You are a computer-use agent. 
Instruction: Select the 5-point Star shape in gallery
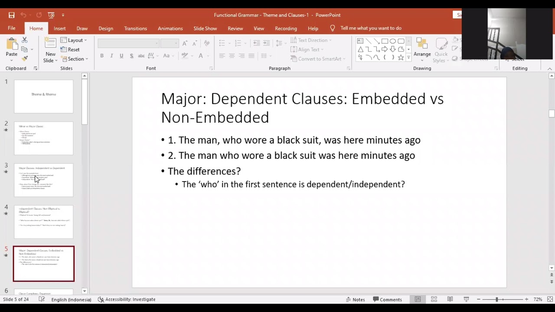click(401, 57)
